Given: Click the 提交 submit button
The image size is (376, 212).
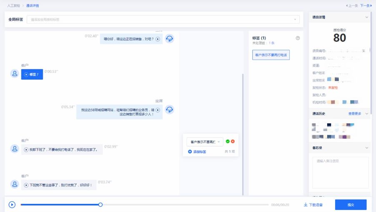Looking at the screenshot, I should click(351, 205).
